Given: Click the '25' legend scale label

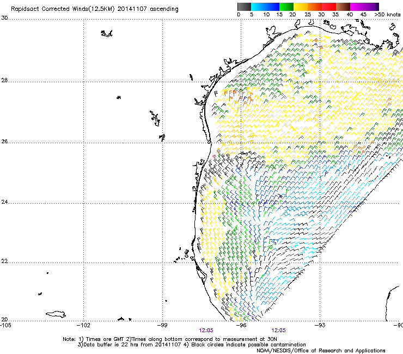Looking at the screenshot, I should (308, 15).
